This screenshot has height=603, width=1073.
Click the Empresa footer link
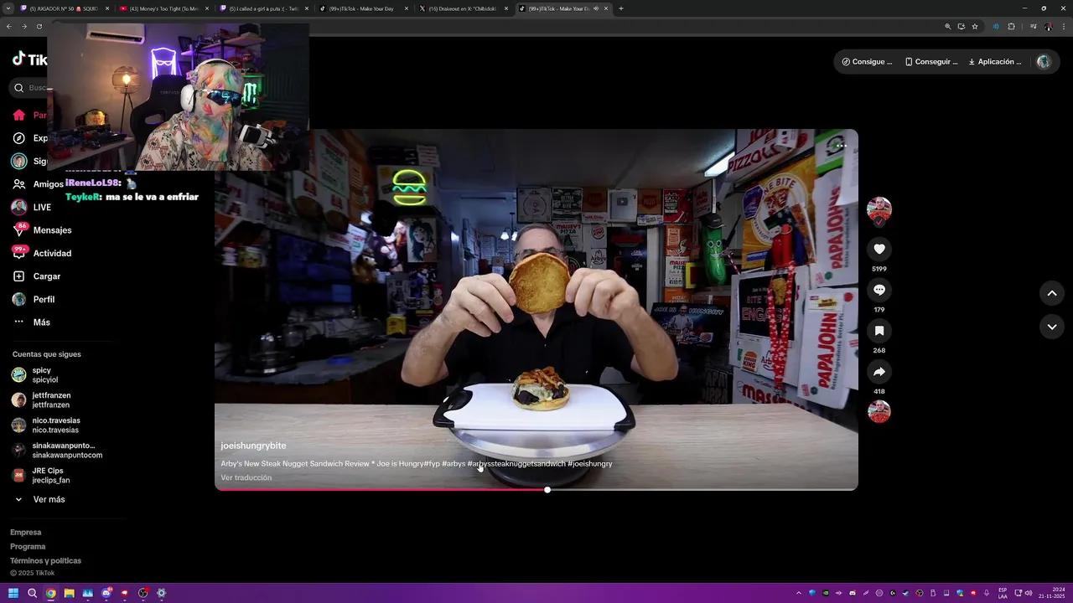pyautogui.click(x=25, y=533)
